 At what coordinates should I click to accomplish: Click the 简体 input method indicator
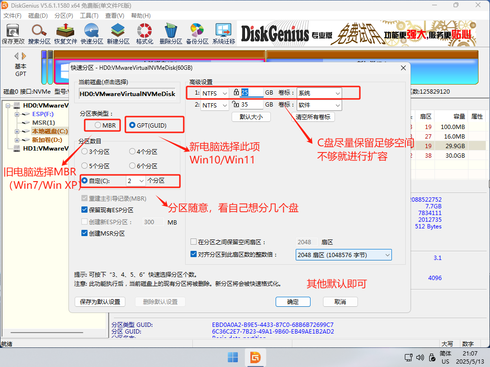point(445,354)
